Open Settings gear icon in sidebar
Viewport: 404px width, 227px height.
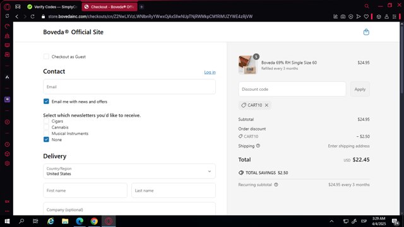coord(7,163)
